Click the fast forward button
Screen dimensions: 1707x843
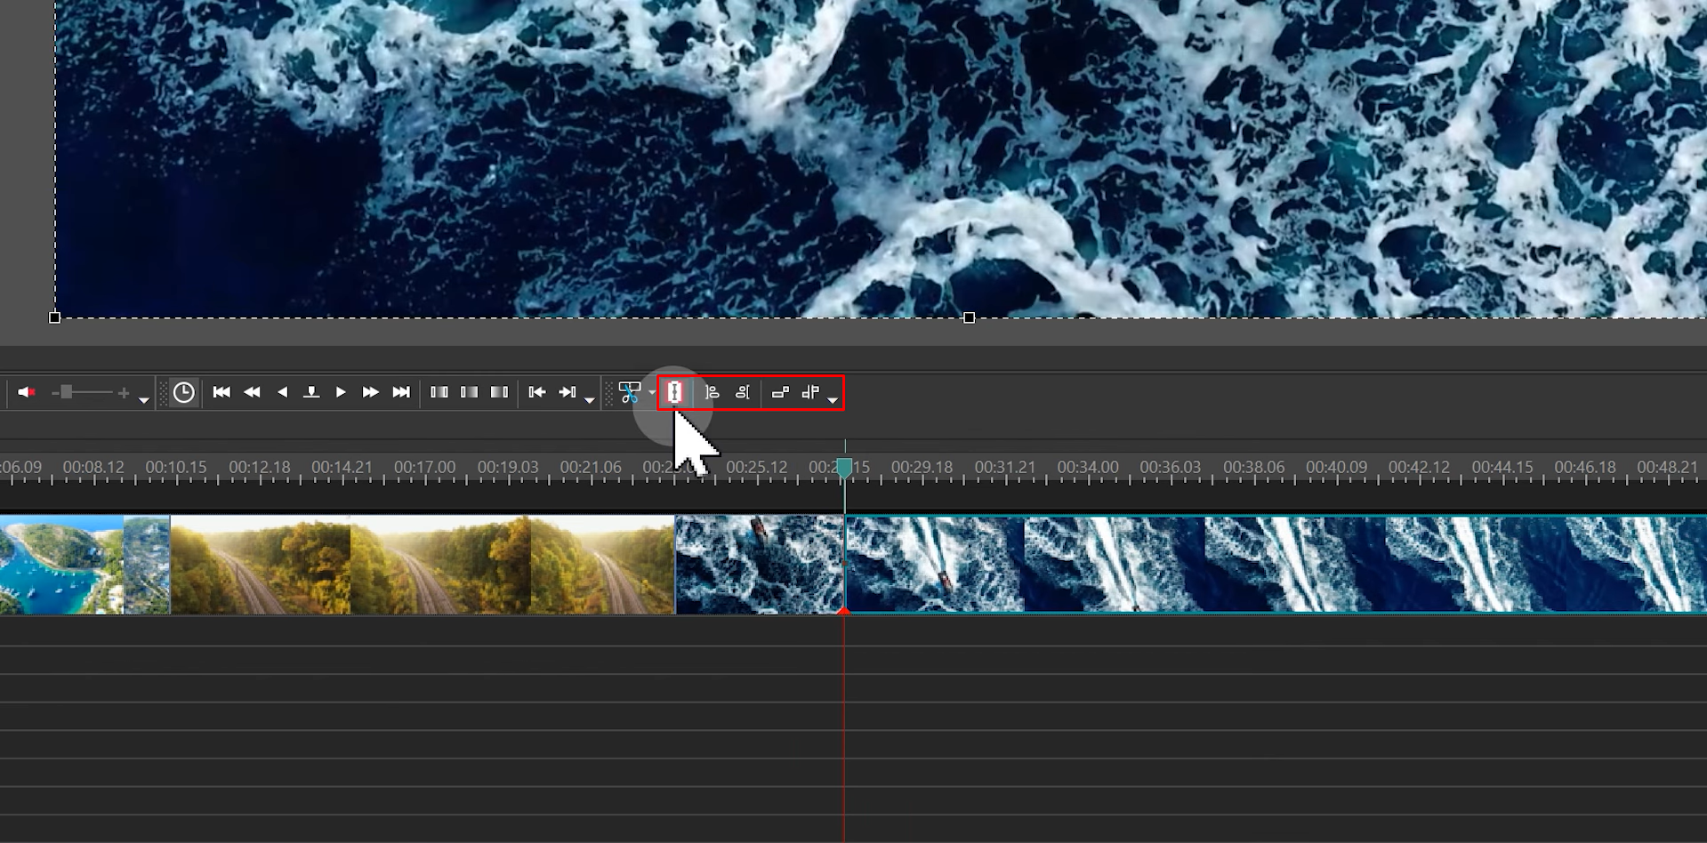point(371,391)
